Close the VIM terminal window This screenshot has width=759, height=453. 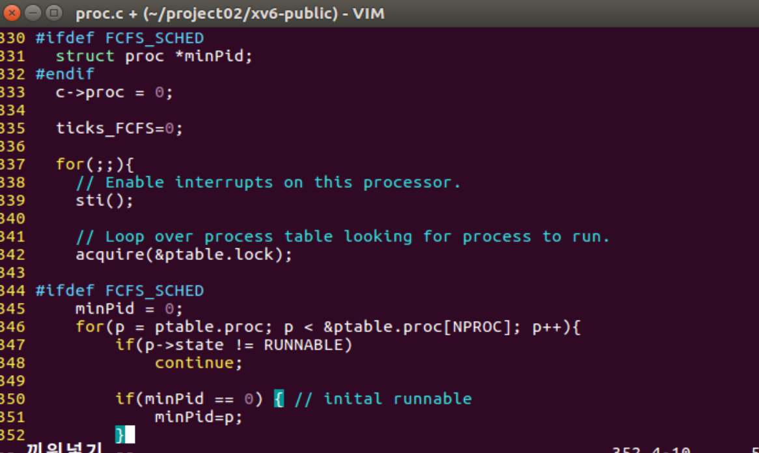click(12, 13)
